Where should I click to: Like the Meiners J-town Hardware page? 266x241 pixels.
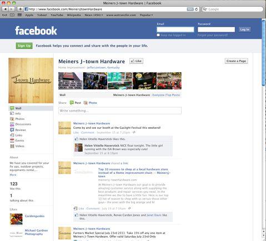click(x=136, y=61)
